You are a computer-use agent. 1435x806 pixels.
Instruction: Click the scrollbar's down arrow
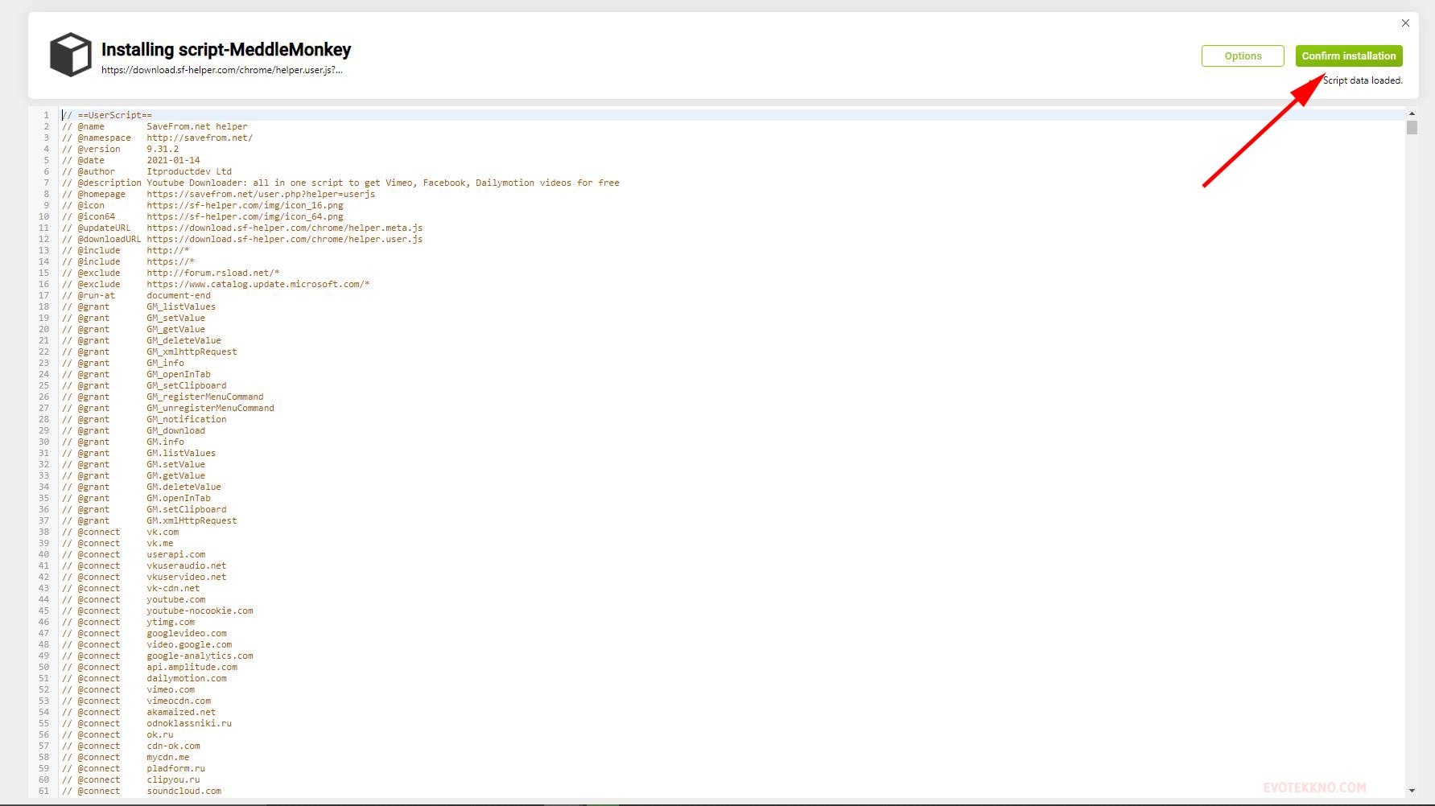tap(1412, 791)
